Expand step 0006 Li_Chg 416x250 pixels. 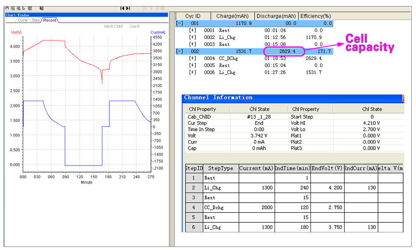point(193,72)
